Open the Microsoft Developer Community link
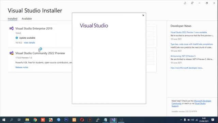 pos(202,101)
